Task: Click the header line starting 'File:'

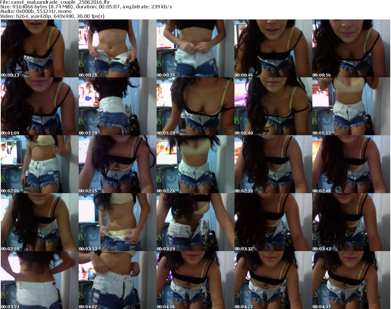Action: point(55,2)
